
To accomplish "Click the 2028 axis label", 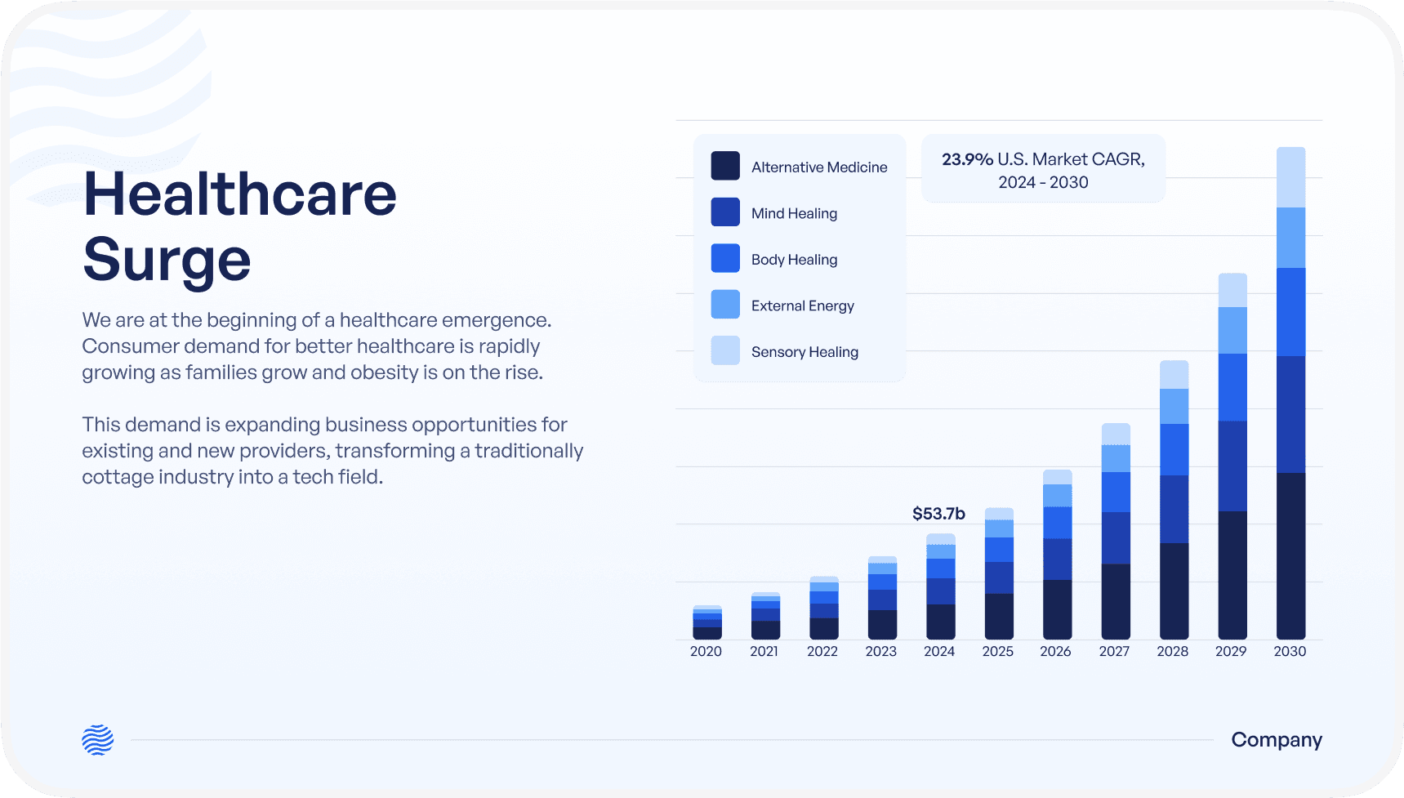I will coord(1172,651).
